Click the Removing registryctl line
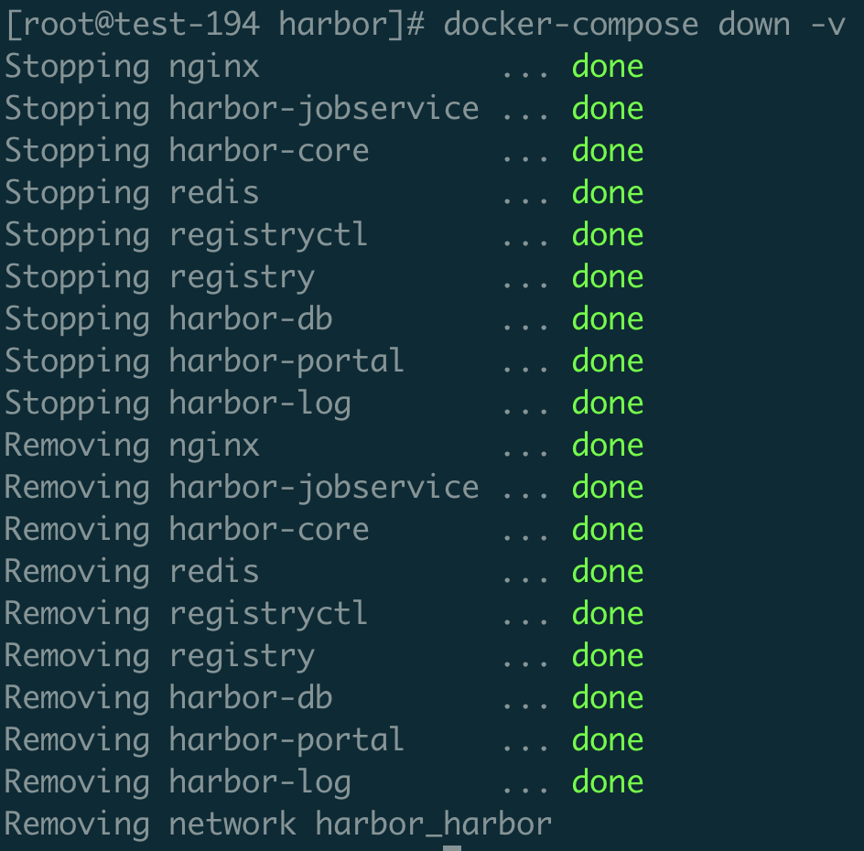The height and width of the screenshot is (851, 864). 324,614
